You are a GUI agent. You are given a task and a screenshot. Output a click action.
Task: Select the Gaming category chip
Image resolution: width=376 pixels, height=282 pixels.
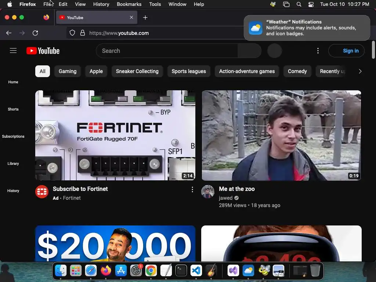pyautogui.click(x=68, y=71)
